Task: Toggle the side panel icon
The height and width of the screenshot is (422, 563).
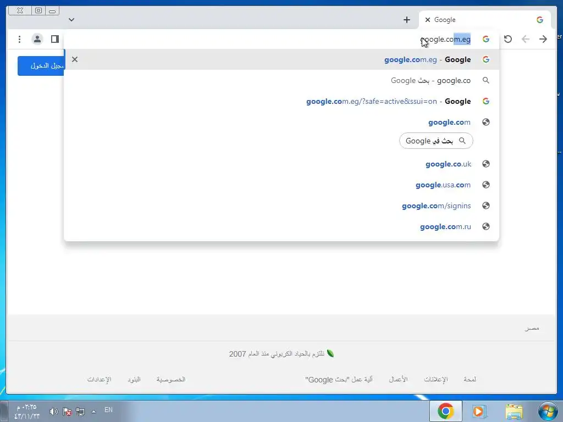Action: [54, 39]
